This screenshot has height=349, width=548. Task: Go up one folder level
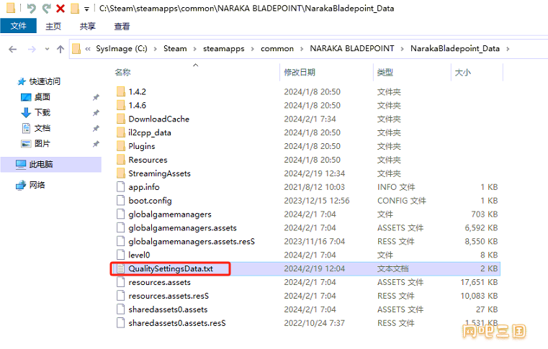pos(60,49)
